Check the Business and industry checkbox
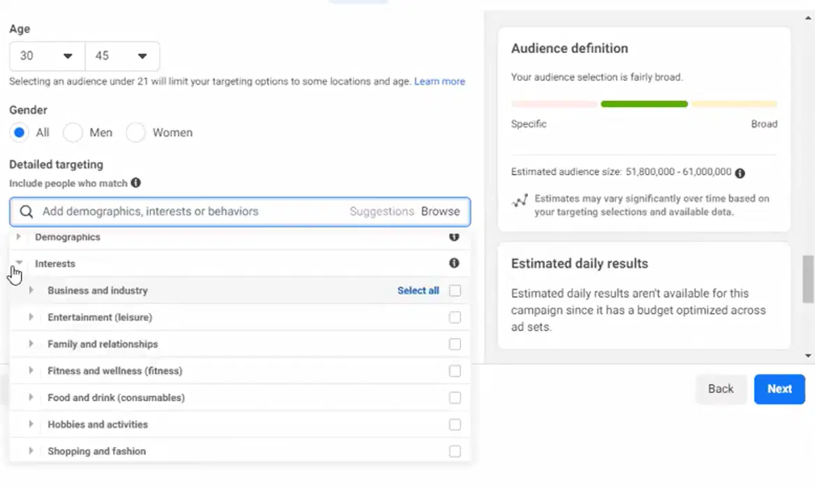815x489 pixels. pyautogui.click(x=455, y=291)
